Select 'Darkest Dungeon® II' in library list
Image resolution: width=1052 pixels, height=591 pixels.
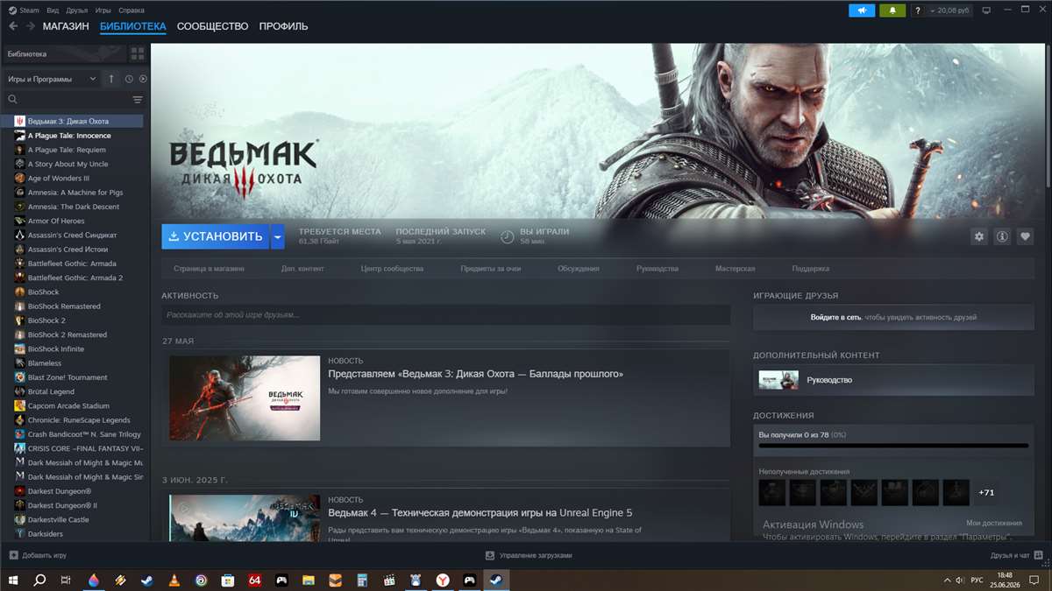point(62,505)
